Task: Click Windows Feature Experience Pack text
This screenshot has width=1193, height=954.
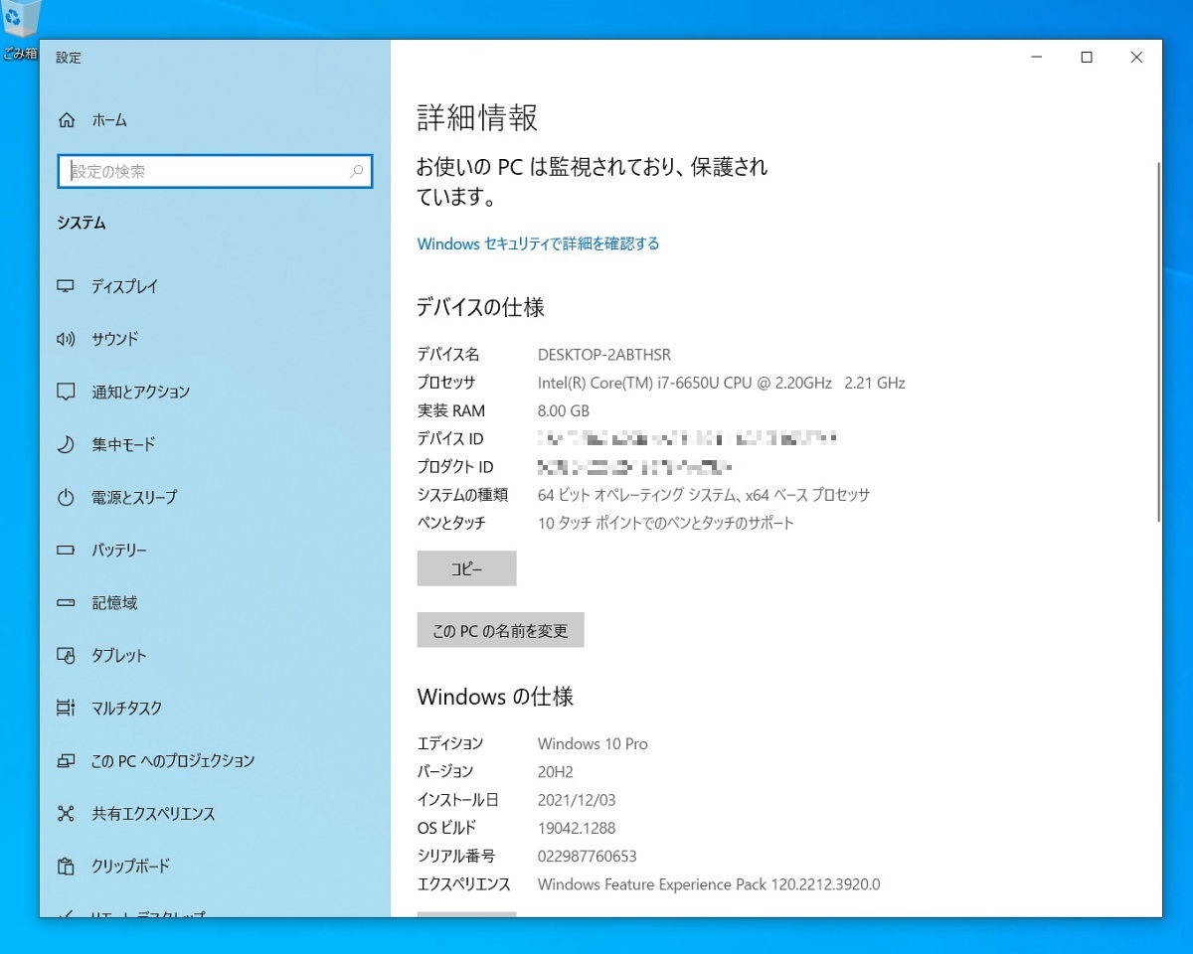Action: coord(709,883)
